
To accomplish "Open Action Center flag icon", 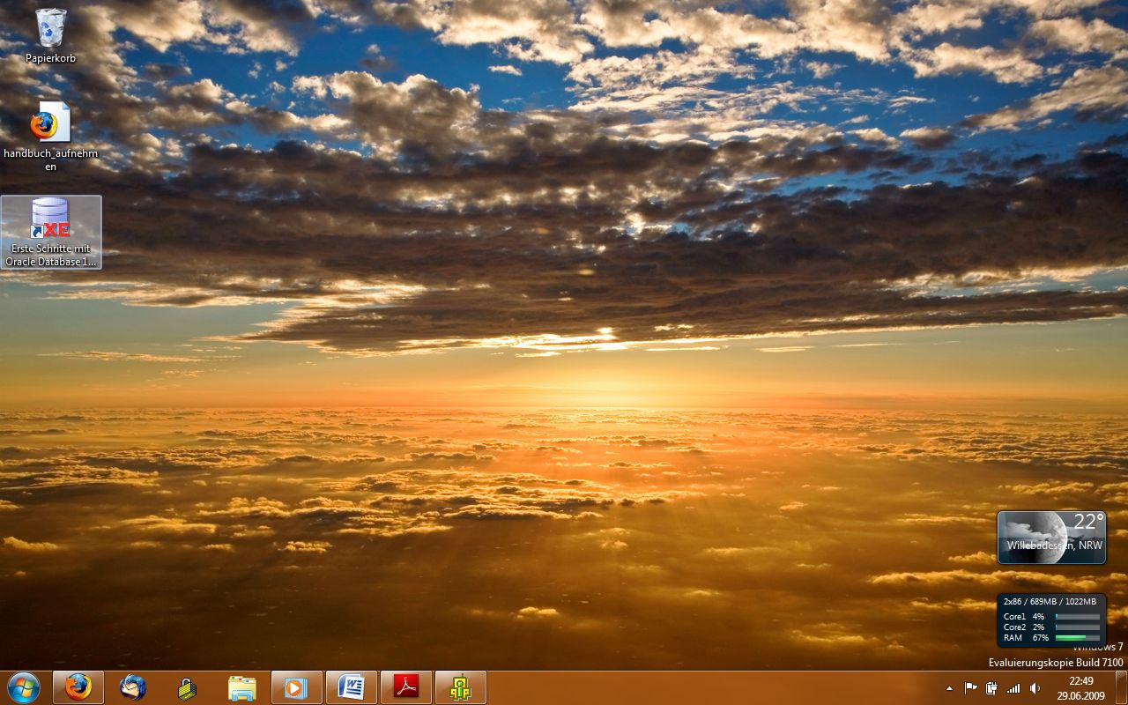I will tap(970, 688).
